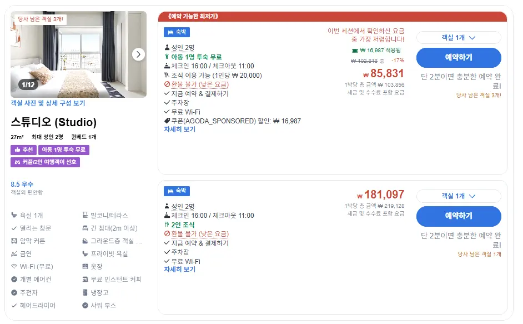
Task: Click 예약하기 button for 85,831 offer
Action: click(459, 57)
